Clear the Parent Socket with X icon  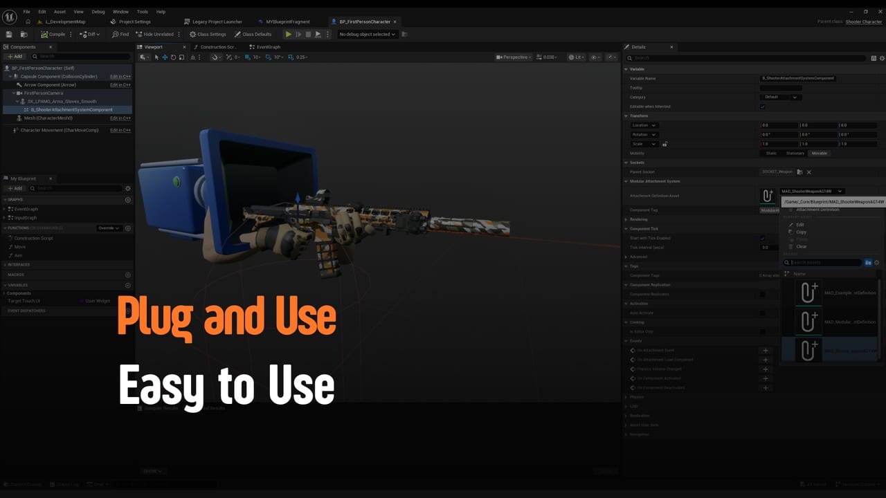tap(808, 172)
